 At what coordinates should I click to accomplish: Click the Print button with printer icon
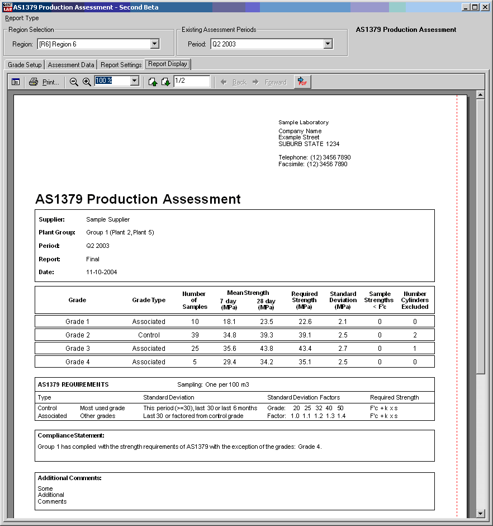click(x=44, y=82)
